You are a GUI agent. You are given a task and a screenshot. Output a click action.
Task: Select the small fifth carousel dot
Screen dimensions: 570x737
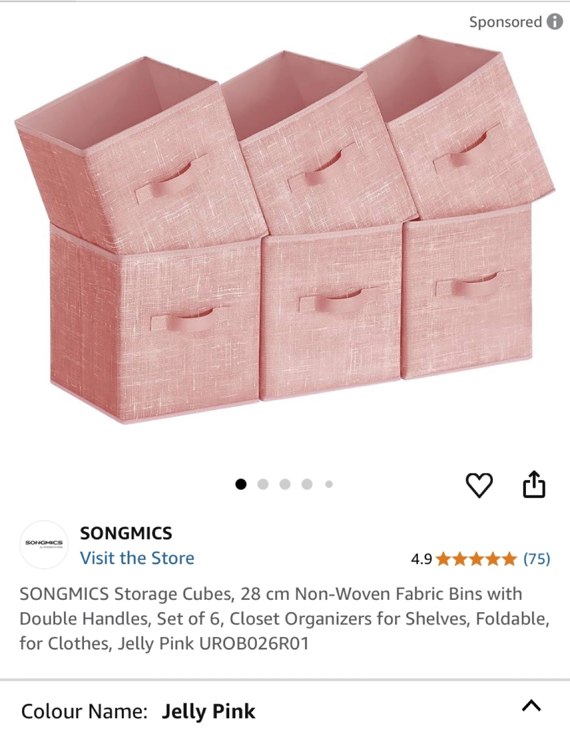pyautogui.click(x=329, y=484)
